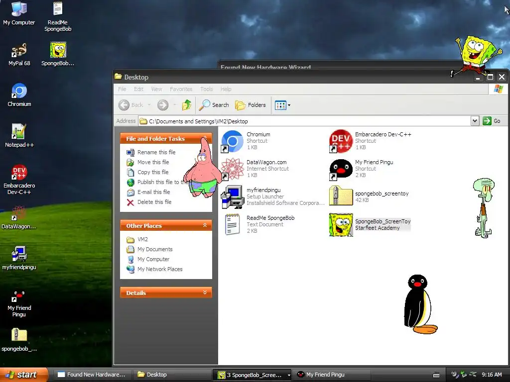Select SpongeBob_ScreenToy application icon in file list
510x382 pixels.
point(341,225)
